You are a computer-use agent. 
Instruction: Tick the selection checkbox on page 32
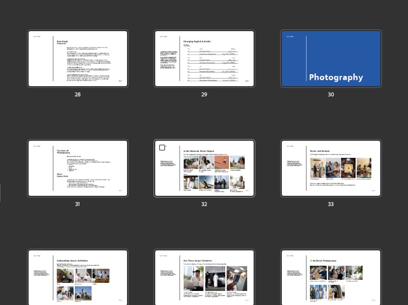pyautogui.click(x=162, y=148)
